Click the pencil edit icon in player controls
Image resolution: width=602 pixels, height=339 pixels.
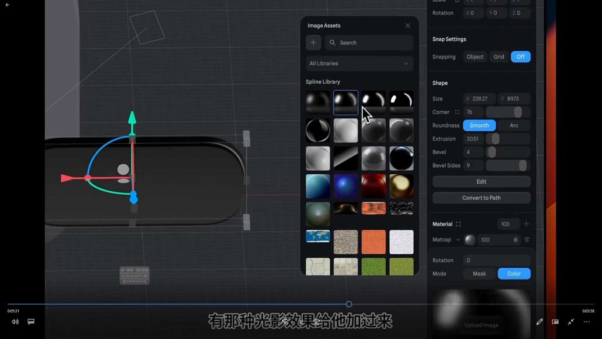tap(539, 322)
